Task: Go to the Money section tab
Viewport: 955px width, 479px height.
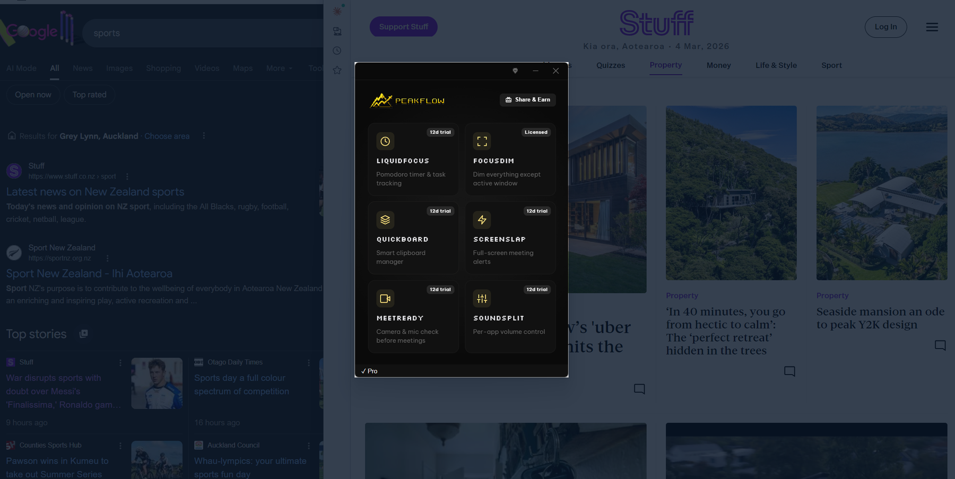Action: coord(718,65)
